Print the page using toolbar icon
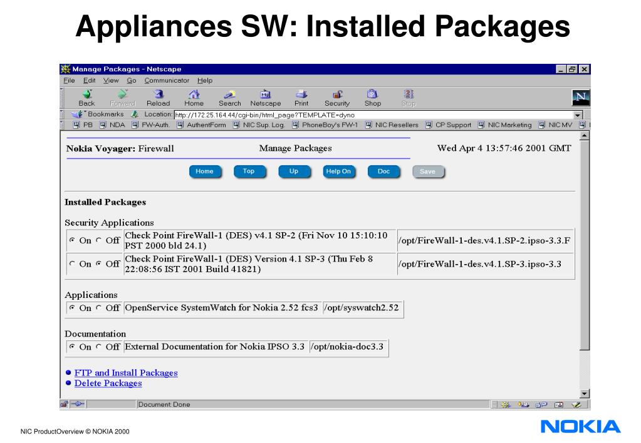 tap(301, 98)
